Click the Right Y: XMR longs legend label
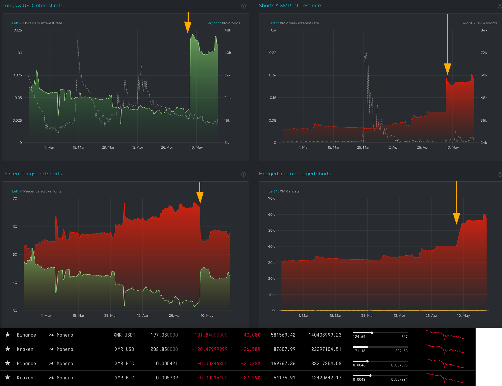The image size is (502, 386). coord(224,23)
